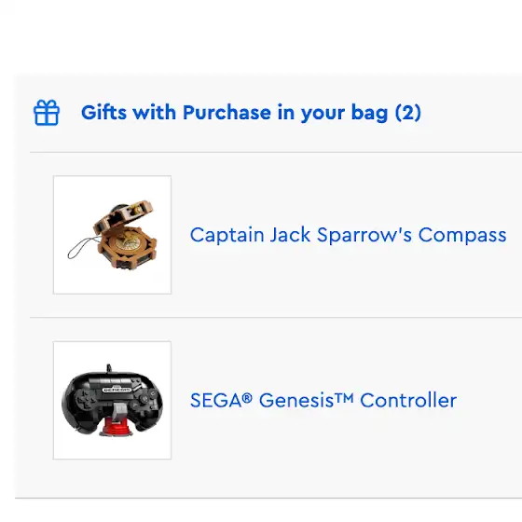
Task: Click the blue gift box icon
Action: click(x=47, y=113)
